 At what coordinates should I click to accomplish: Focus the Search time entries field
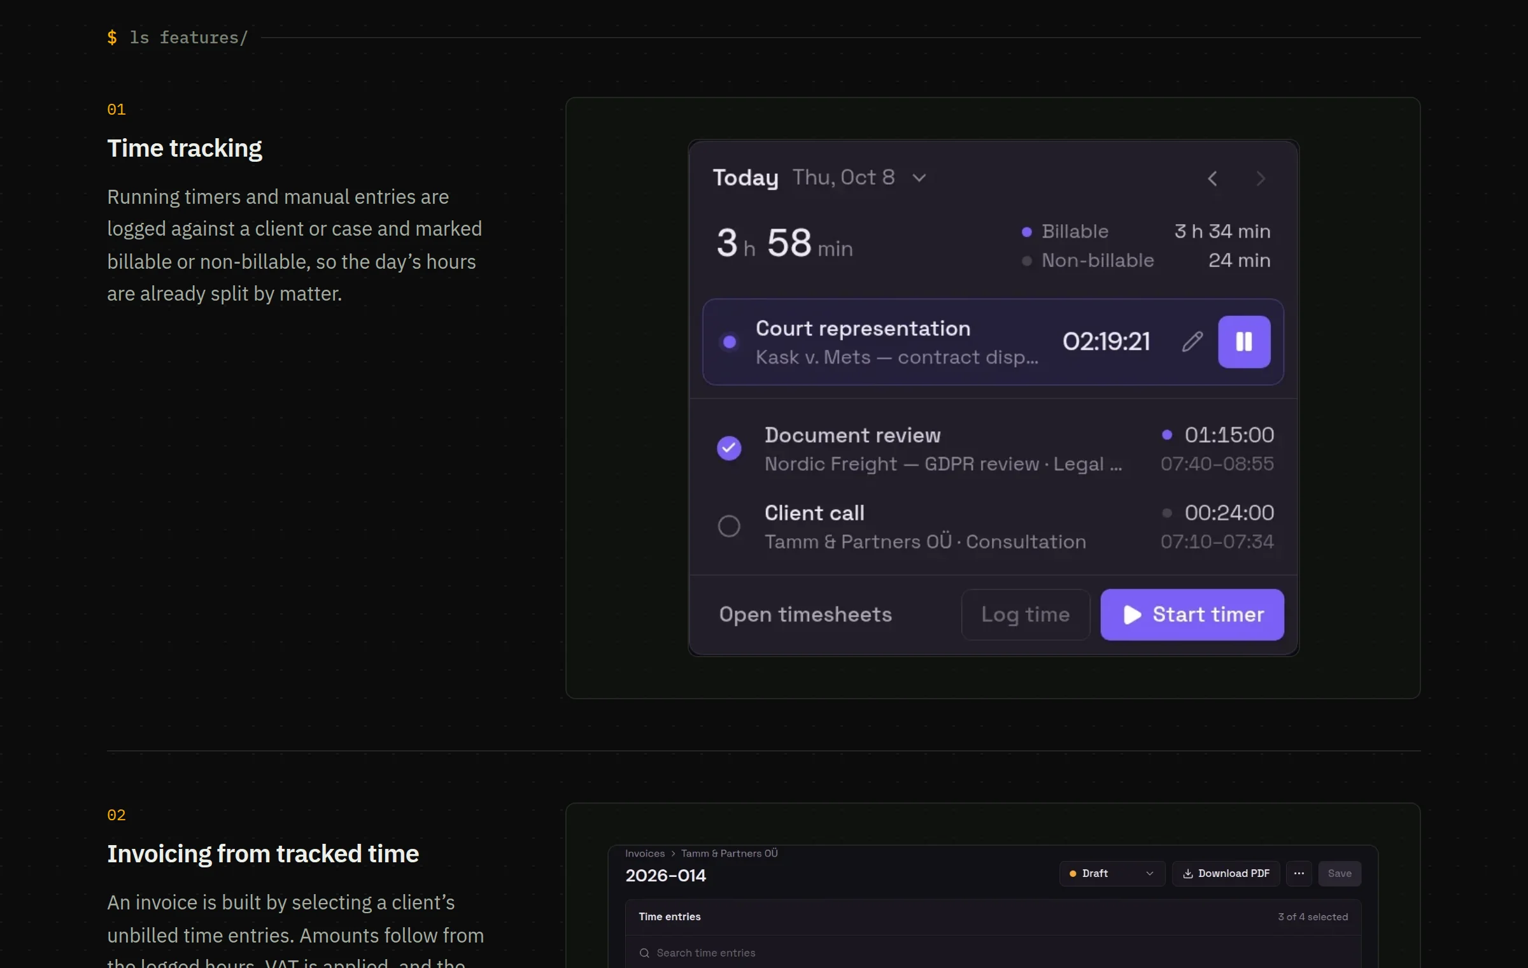(993, 953)
